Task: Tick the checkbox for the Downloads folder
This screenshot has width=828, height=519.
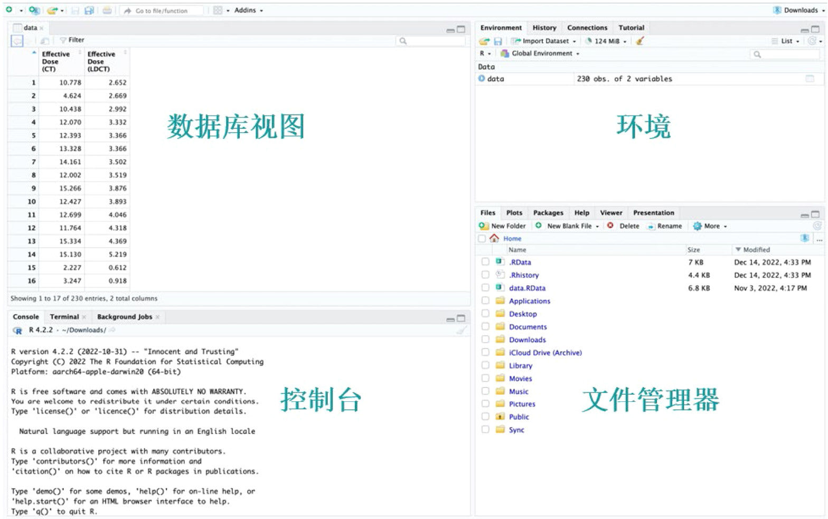Action: point(485,339)
